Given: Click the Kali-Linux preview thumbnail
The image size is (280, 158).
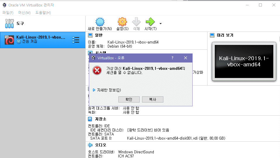Looking at the screenshot, I should point(244,61).
